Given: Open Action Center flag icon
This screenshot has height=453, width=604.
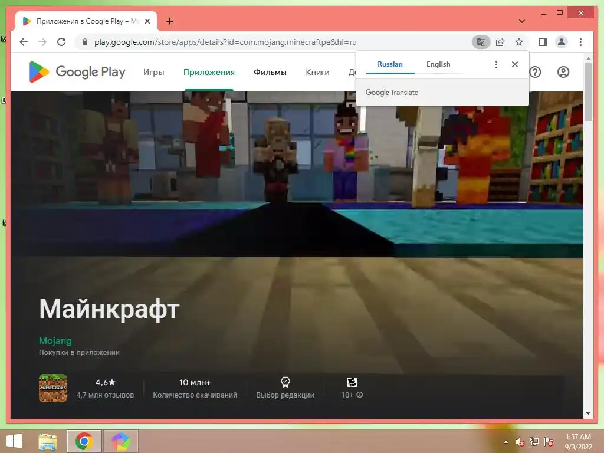Looking at the screenshot, I should click(549, 442).
